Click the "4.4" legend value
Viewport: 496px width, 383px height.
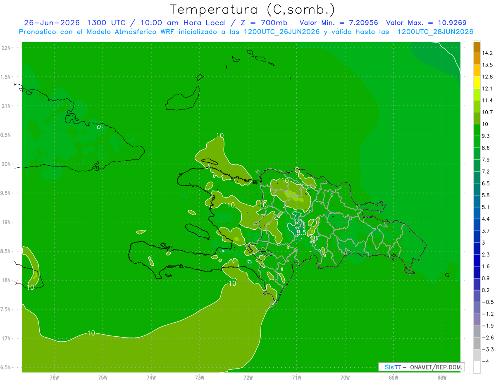click(x=486, y=219)
